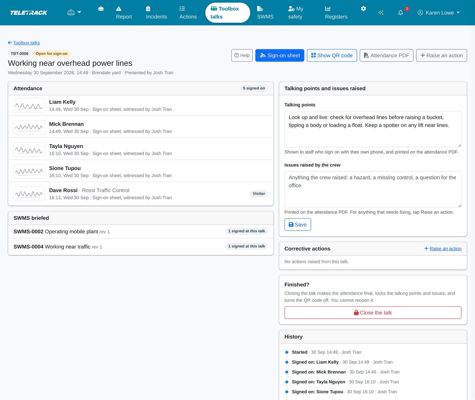Download the Attendance PDF
Screen dimensions: 475x400
(386, 55)
